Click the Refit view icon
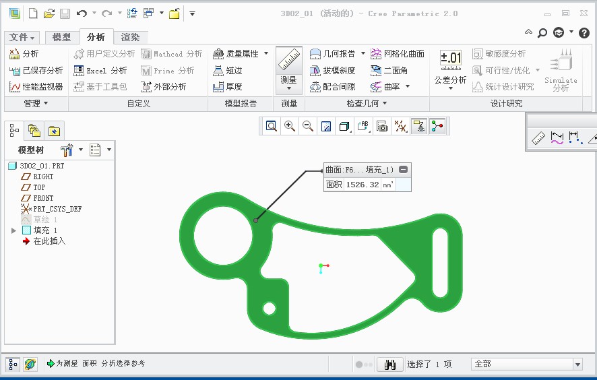Image resolution: width=597 pixels, height=380 pixels. coord(272,126)
